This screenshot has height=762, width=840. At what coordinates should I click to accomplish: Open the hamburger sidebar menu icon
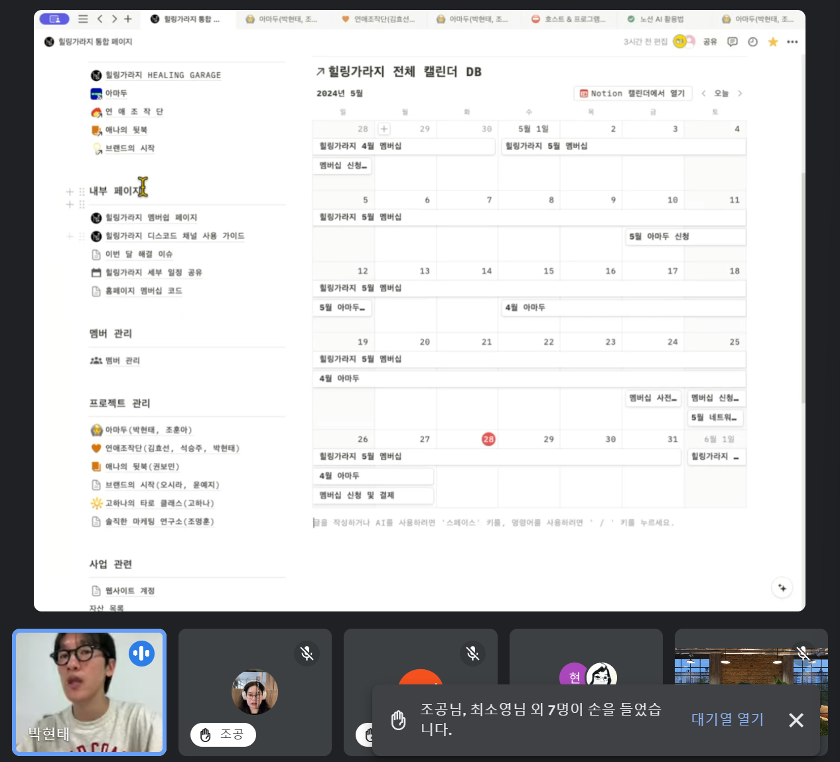tap(83, 19)
